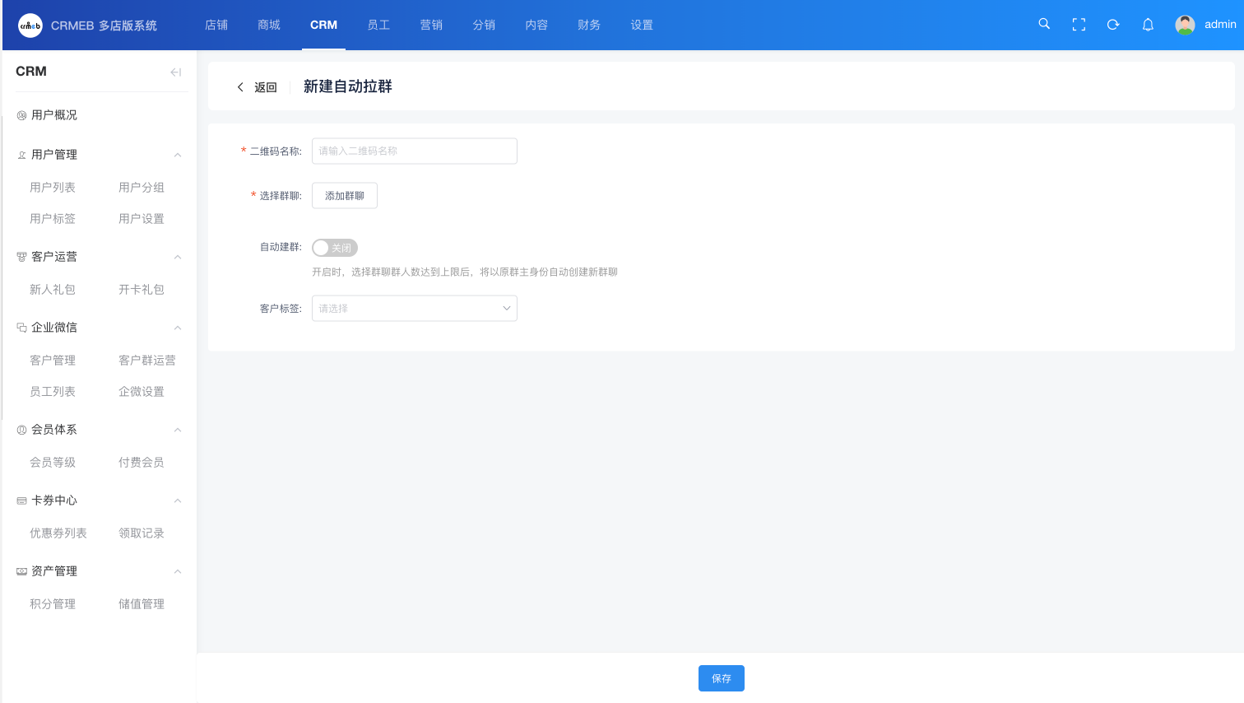
Task: Click the 资产管理 section icon
Action: [21, 571]
